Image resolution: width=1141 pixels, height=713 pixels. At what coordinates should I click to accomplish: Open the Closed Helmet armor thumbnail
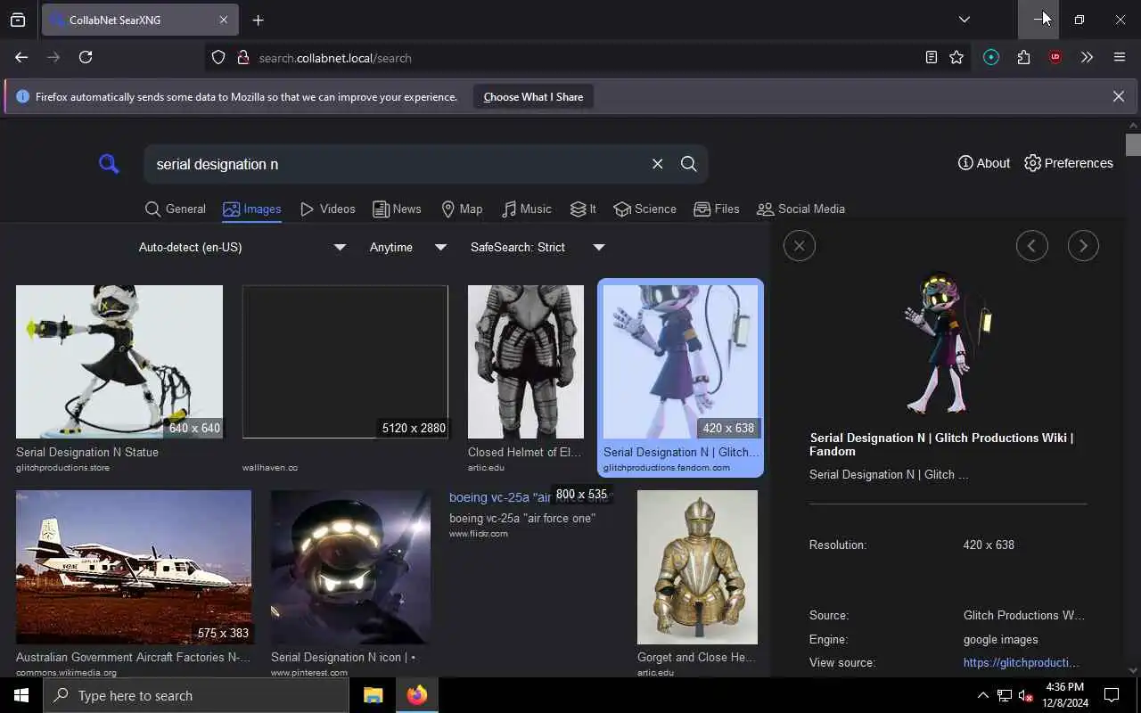(526, 362)
